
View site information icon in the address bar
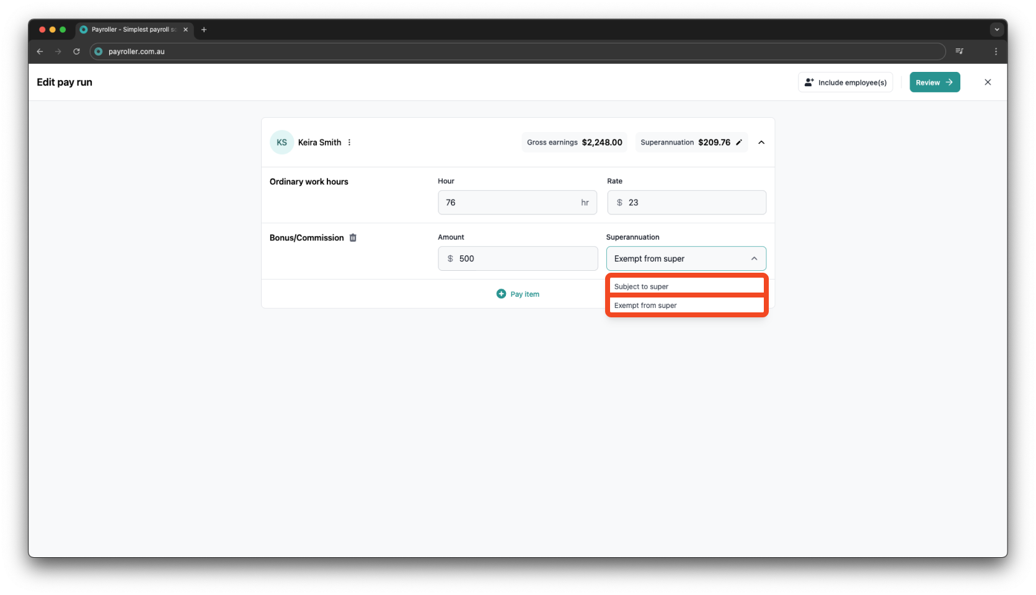(x=99, y=51)
